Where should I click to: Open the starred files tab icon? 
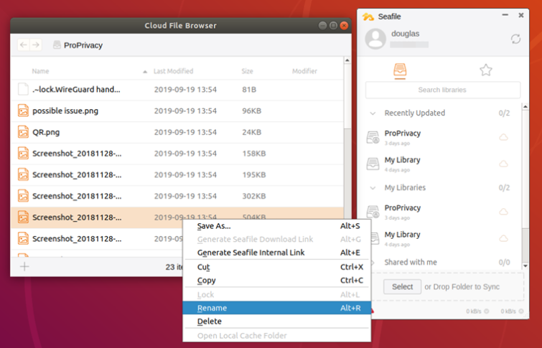click(486, 70)
